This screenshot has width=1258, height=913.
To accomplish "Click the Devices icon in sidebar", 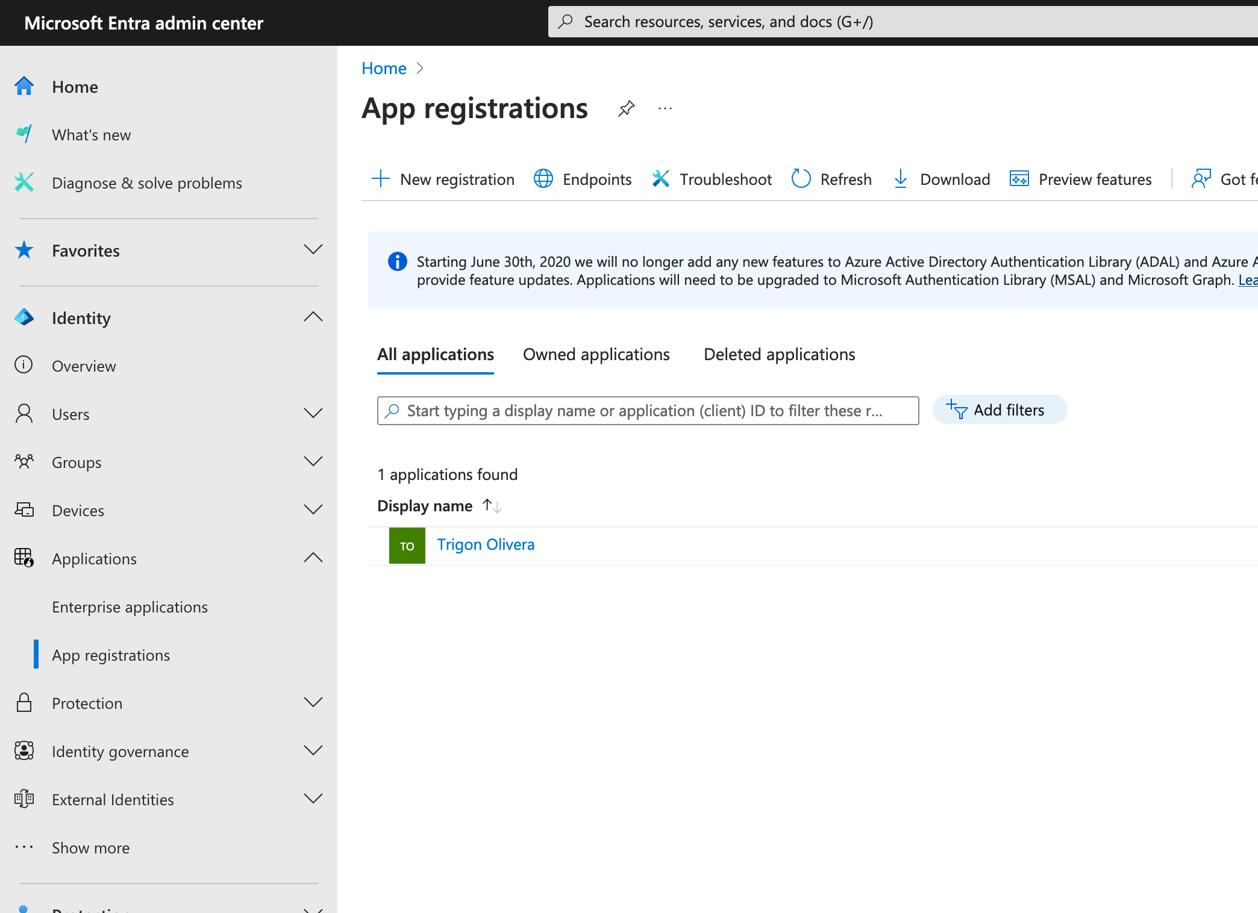I will pyautogui.click(x=24, y=509).
